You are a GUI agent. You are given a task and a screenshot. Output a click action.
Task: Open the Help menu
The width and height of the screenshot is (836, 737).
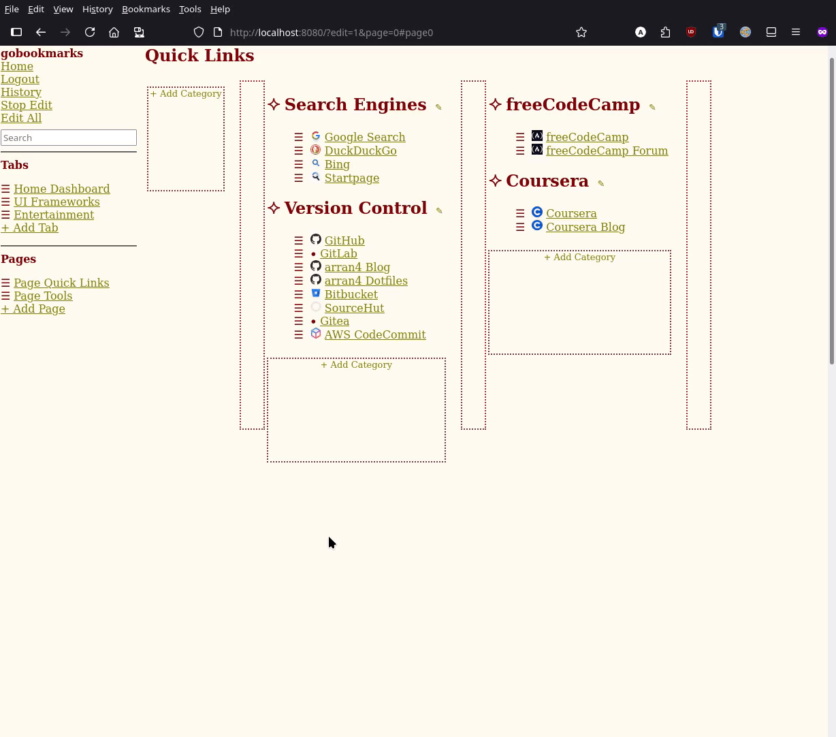pyautogui.click(x=220, y=9)
